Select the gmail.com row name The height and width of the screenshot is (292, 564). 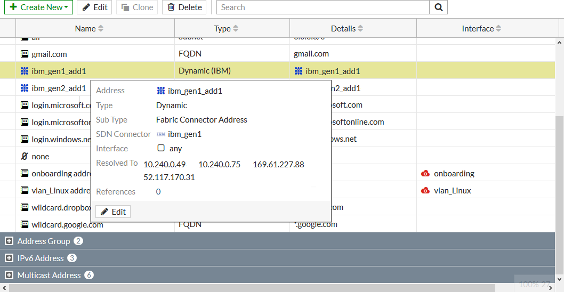[49, 54]
